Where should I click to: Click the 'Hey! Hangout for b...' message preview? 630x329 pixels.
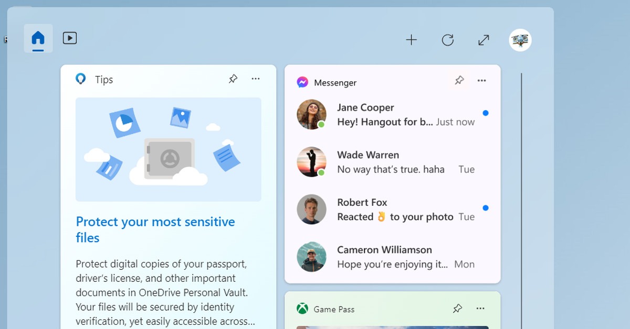[x=385, y=122]
